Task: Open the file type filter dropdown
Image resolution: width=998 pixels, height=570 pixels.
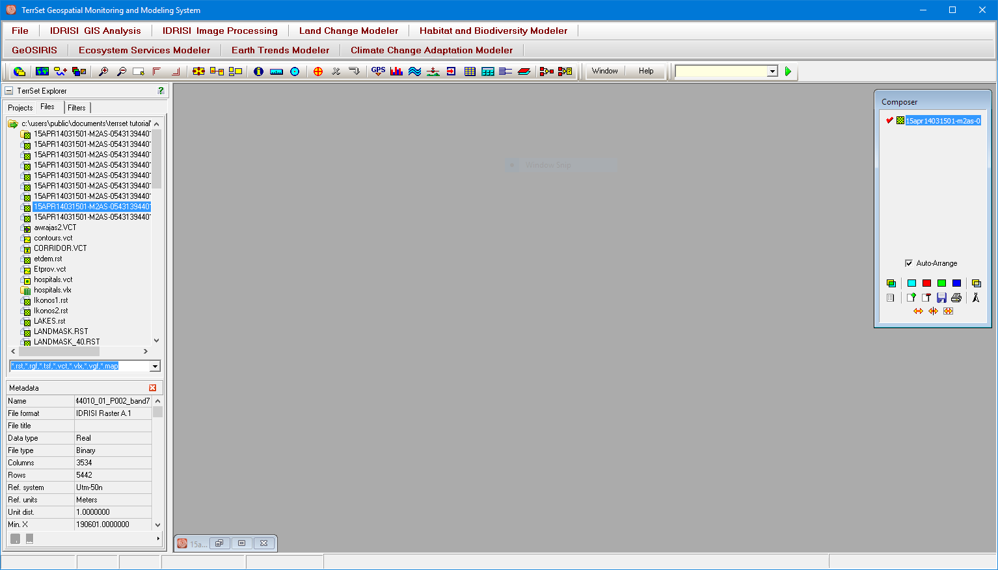Action: coord(155,367)
